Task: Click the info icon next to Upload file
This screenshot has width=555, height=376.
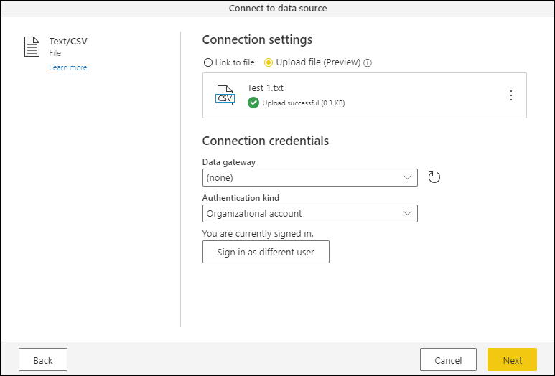Action: coord(368,62)
